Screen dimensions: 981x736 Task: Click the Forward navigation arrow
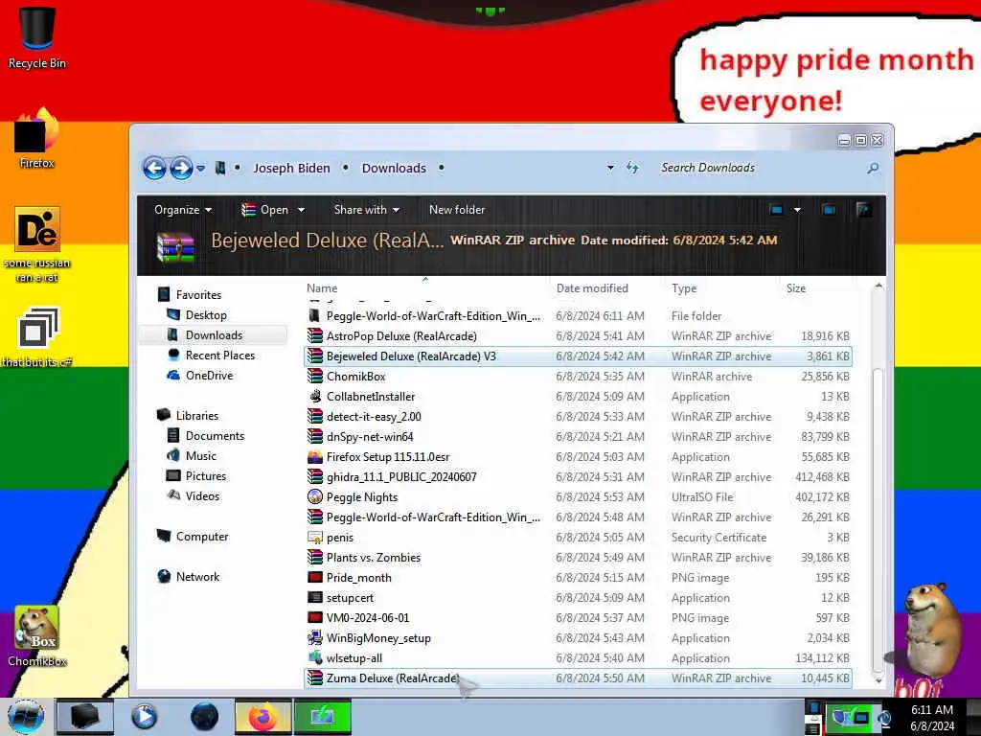coord(181,168)
